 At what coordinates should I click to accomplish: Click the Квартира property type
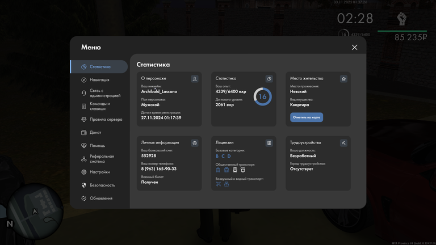click(300, 105)
